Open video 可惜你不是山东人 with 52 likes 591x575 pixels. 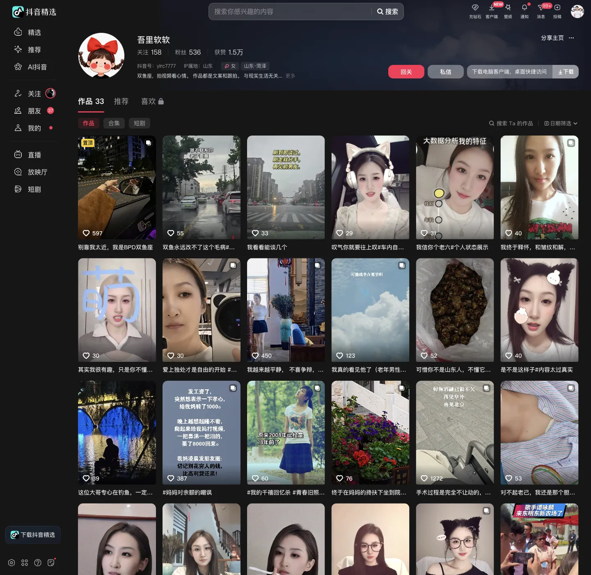pos(455,310)
